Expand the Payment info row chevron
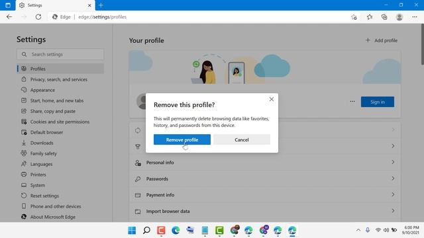This screenshot has height=238, width=424. tap(393, 194)
